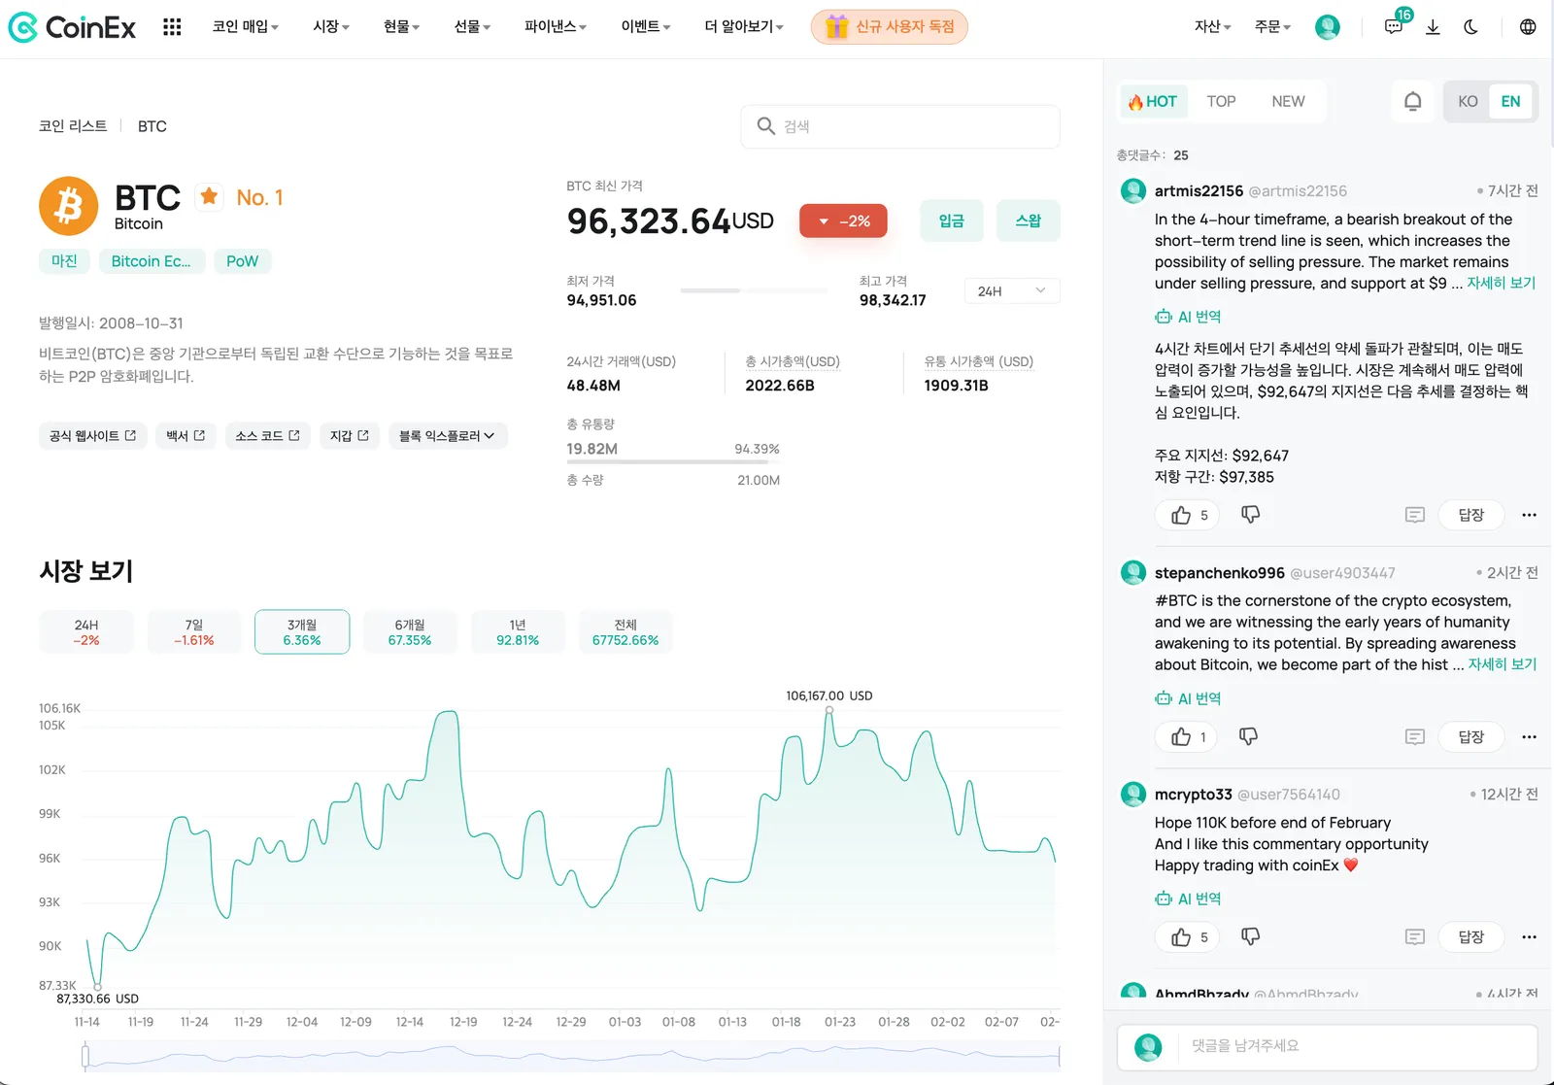Go to 코인 리스트 breadcrumb

point(73,126)
